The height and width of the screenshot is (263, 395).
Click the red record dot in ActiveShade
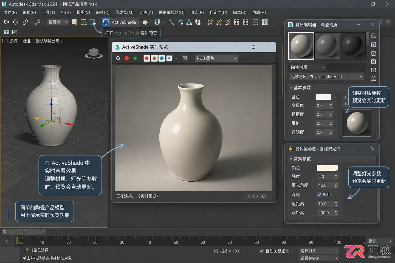tap(126, 58)
